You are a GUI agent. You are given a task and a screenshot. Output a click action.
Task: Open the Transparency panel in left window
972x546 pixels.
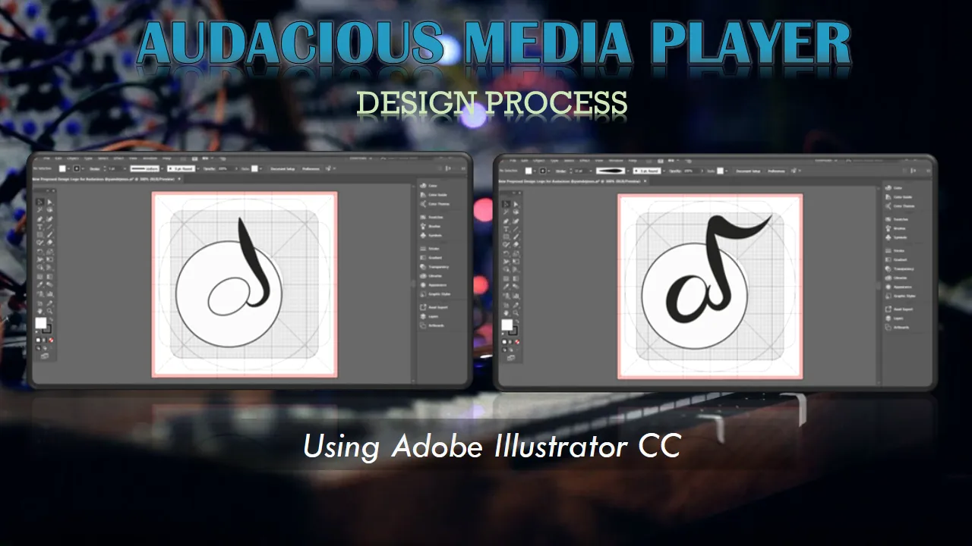(434, 267)
